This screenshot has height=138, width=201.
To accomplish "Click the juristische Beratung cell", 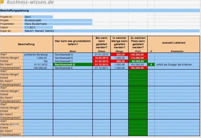I will (x=38, y=55).
